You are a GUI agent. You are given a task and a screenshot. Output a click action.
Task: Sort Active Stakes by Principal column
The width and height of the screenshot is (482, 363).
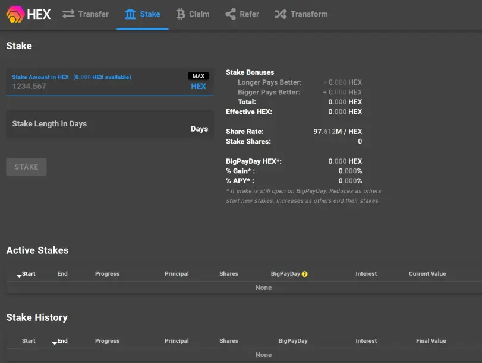pyautogui.click(x=177, y=273)
